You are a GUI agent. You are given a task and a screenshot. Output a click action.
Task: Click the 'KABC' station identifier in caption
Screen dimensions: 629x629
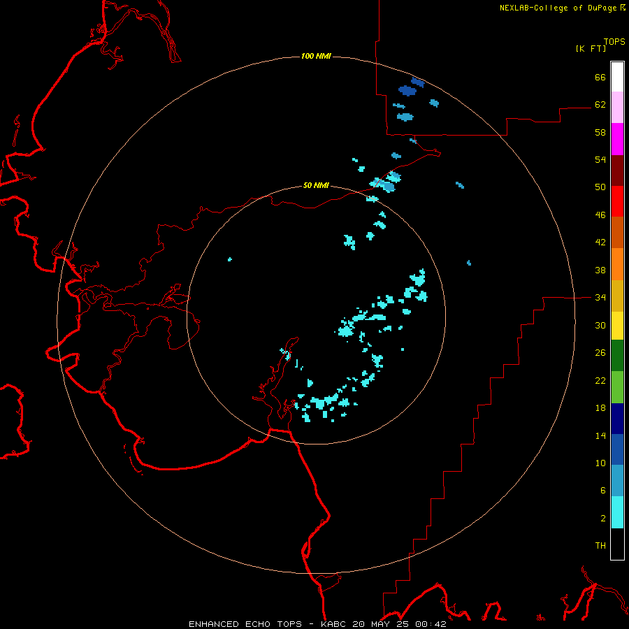point(334,624)
